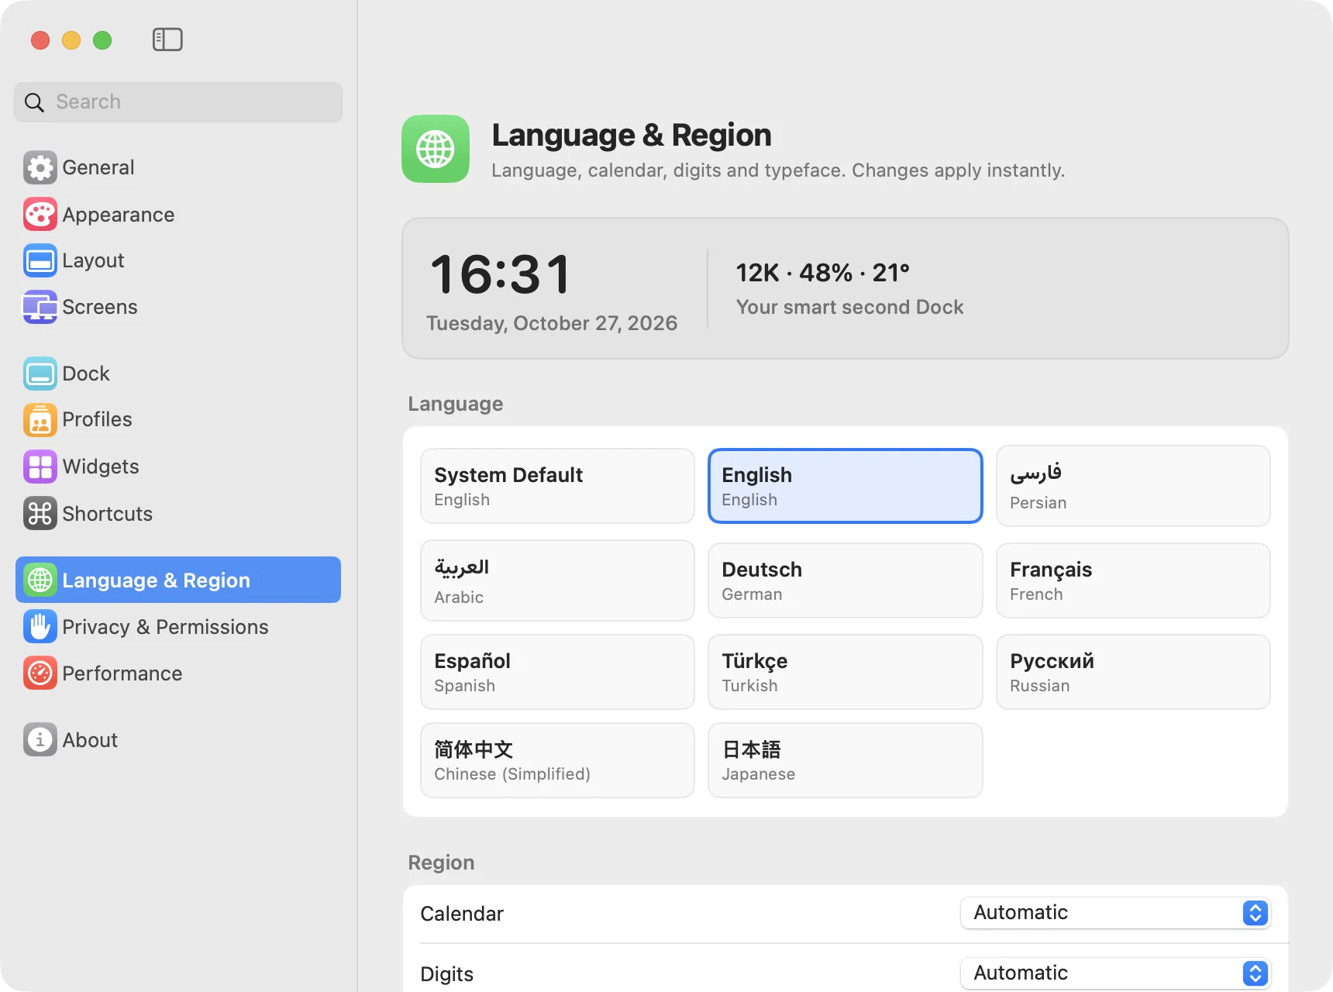
Task: Click the 12K · 48% · 21° stats text
Action: click(822, 273)
